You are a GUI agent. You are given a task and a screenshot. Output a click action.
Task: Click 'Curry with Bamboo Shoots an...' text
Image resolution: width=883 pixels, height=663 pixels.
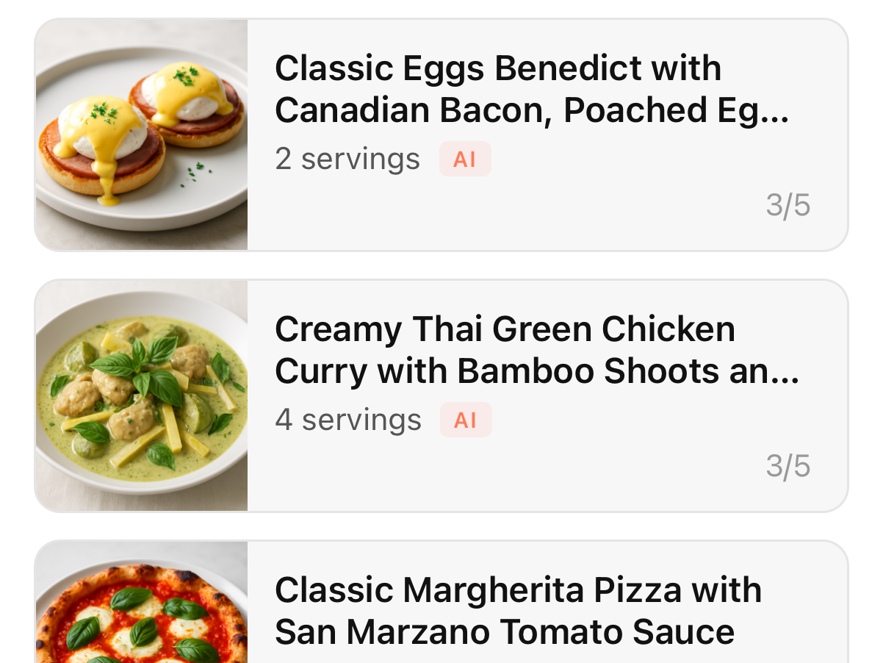click(536, 371)
